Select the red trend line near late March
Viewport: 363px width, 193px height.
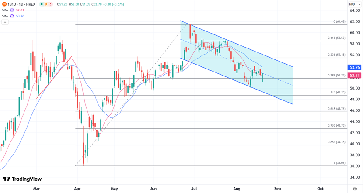pos(54,77)
